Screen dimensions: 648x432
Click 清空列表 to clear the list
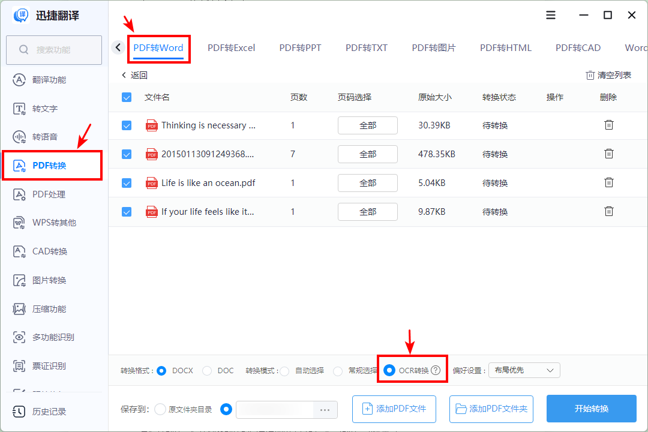[608, 75]
